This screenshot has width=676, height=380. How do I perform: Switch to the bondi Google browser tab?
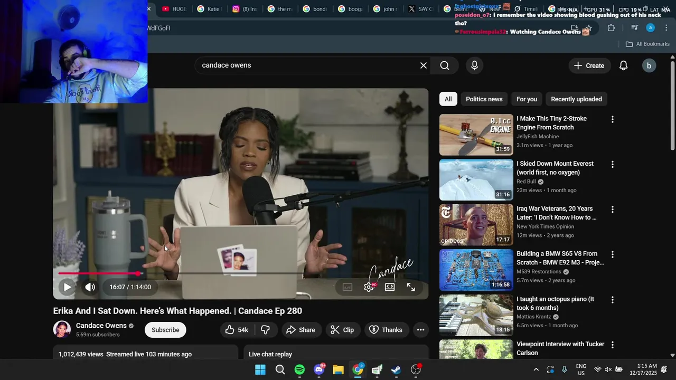tap(315, 9)
